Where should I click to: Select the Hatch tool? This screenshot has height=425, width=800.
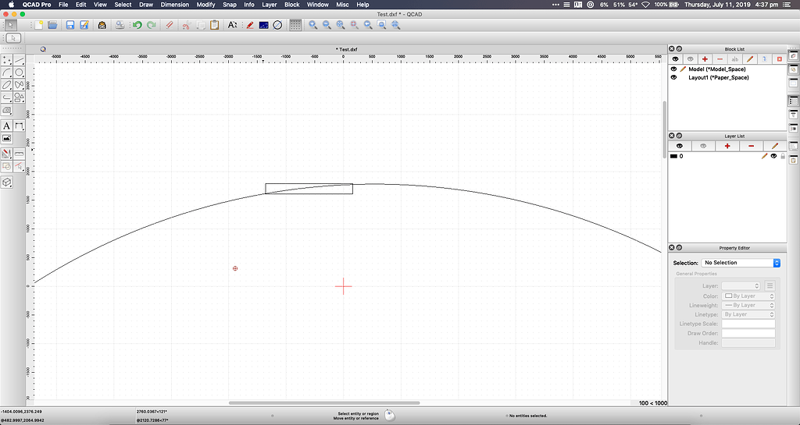pyautogui.click(x=6, y=110)
